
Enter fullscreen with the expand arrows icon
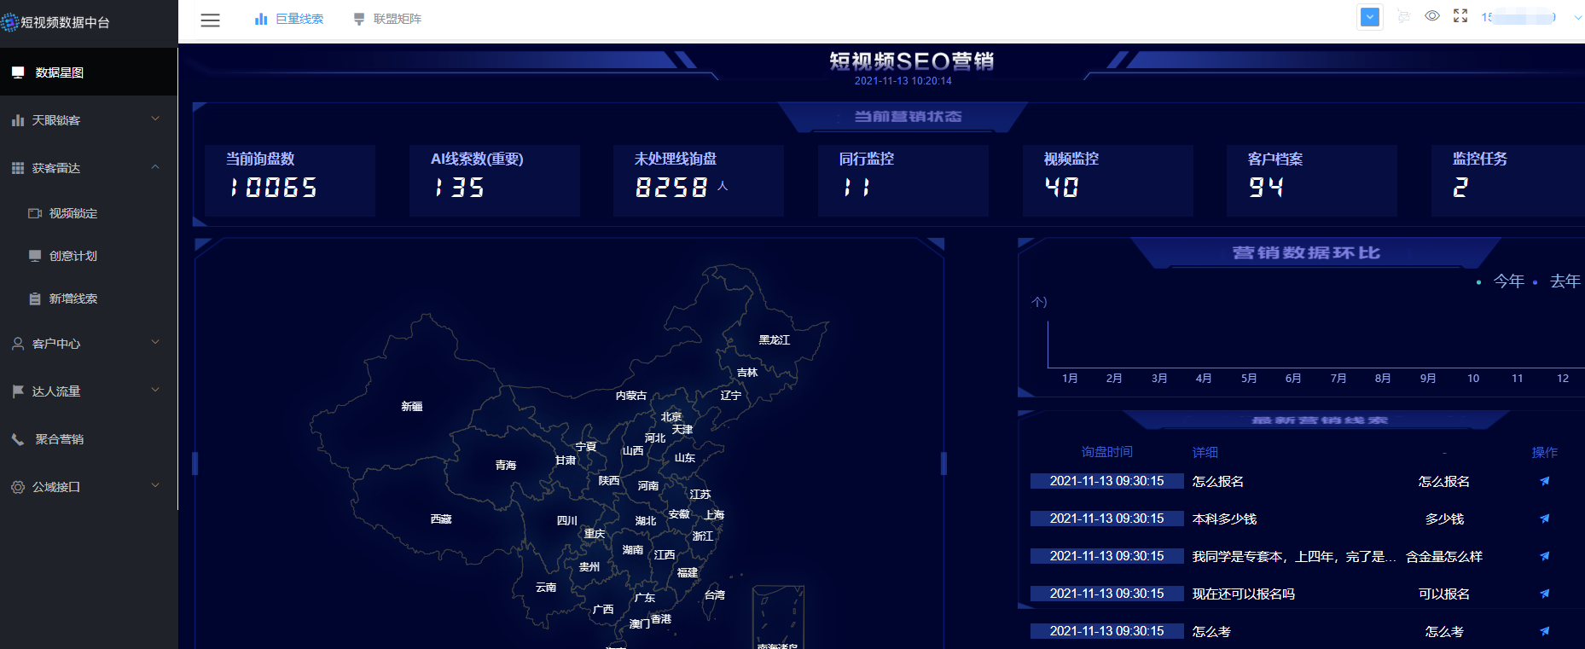1460,16
